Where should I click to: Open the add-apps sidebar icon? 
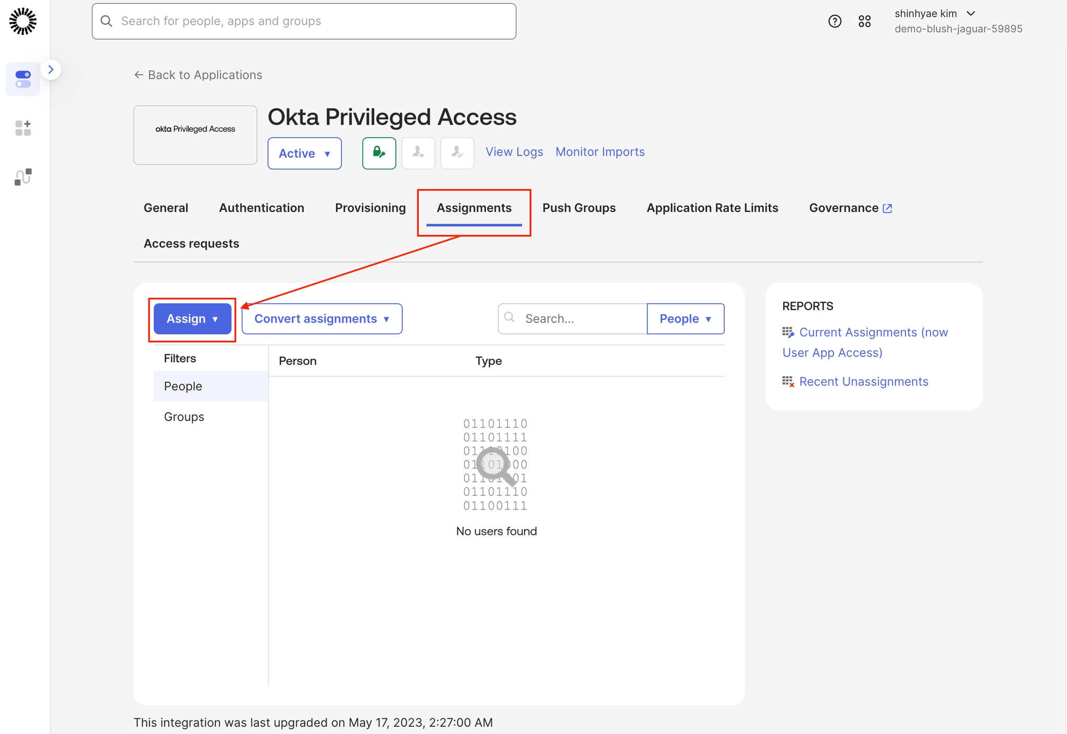(23, 128)
